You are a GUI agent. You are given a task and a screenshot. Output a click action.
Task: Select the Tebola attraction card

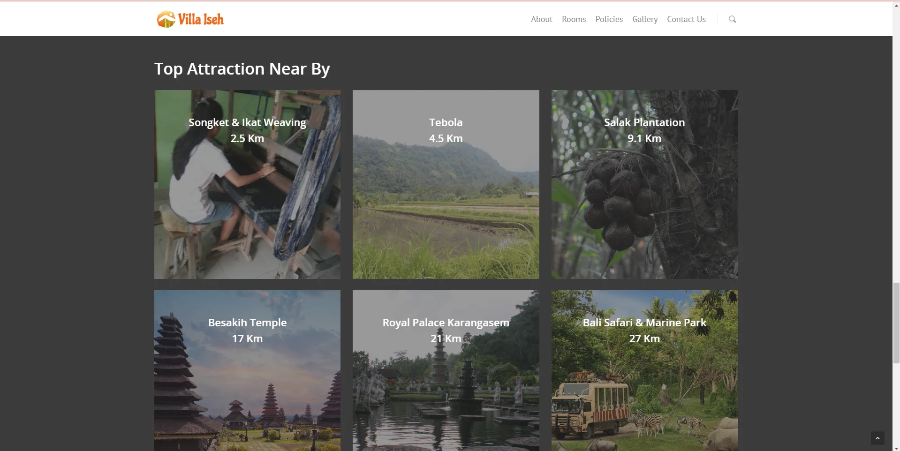pyautogui.click(x=446, y=184)
